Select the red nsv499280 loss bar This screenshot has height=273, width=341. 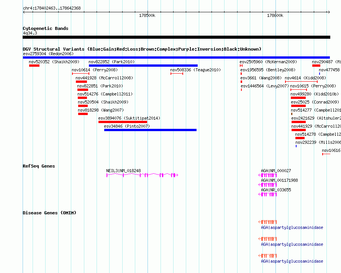(x=298, y=98)
